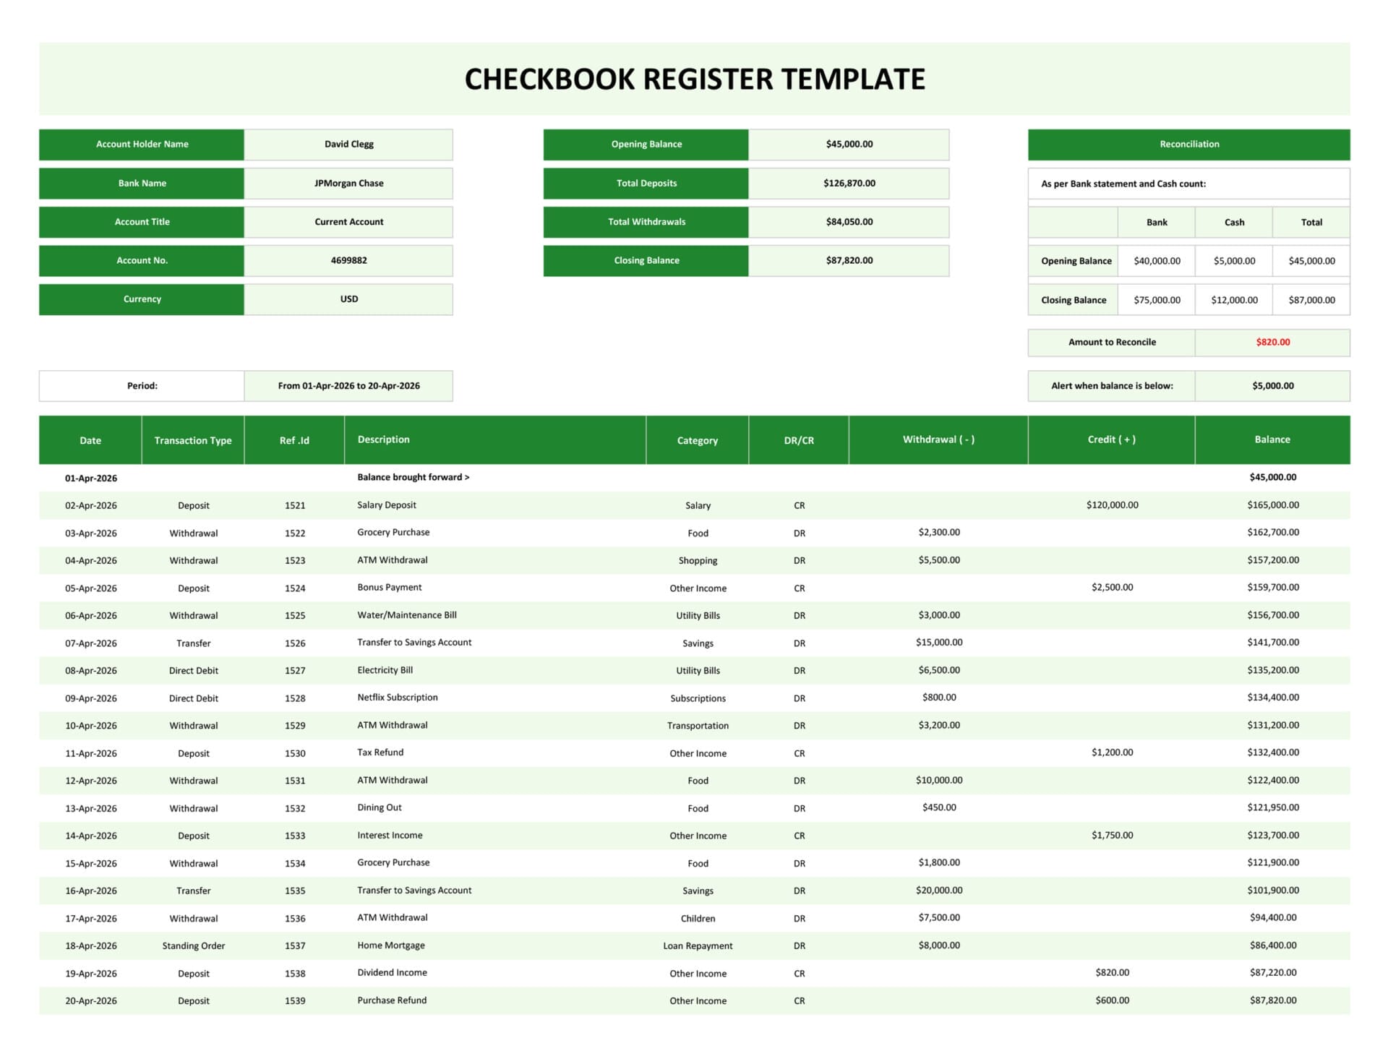The height and width of the screenshot is (1059, 1388).
Task: Click the Opening Balance amount of $45,000.00
Action: (848, 144)
